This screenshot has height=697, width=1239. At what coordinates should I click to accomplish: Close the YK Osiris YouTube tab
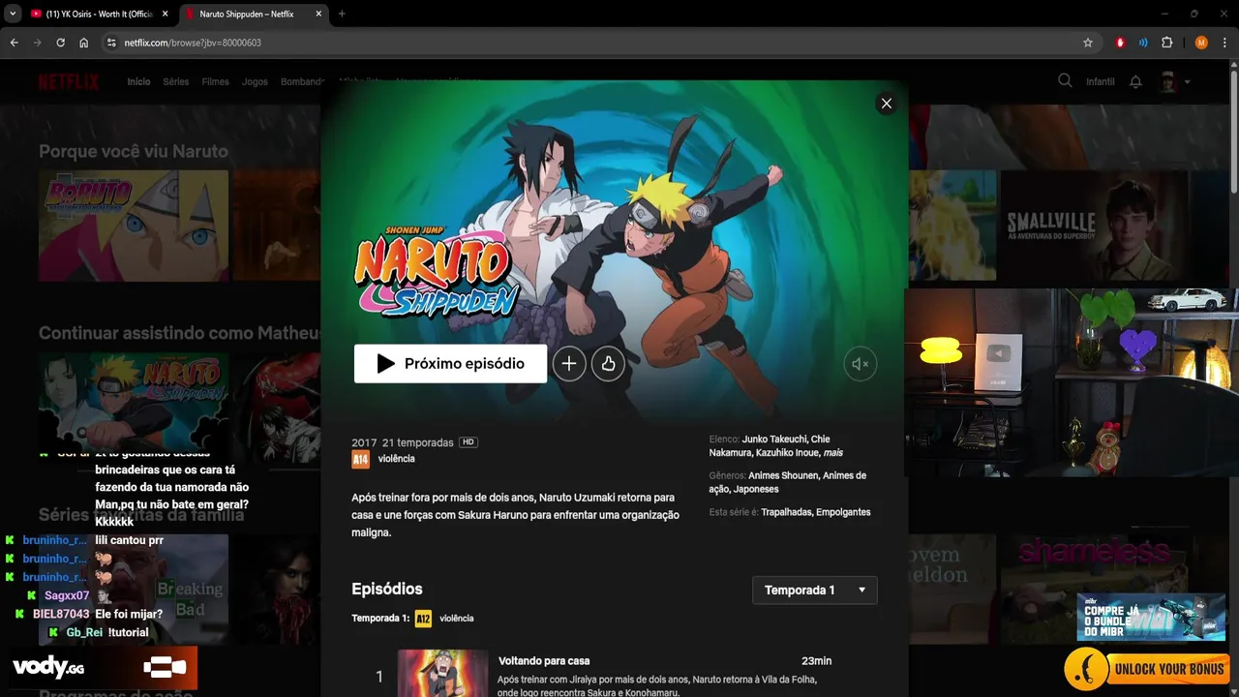tap(164, 14)
